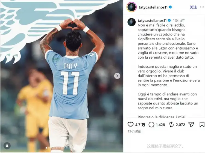Open comments via the speech bubble icon
This screenshot has height=153, width=205.
[x=151, y=125]
